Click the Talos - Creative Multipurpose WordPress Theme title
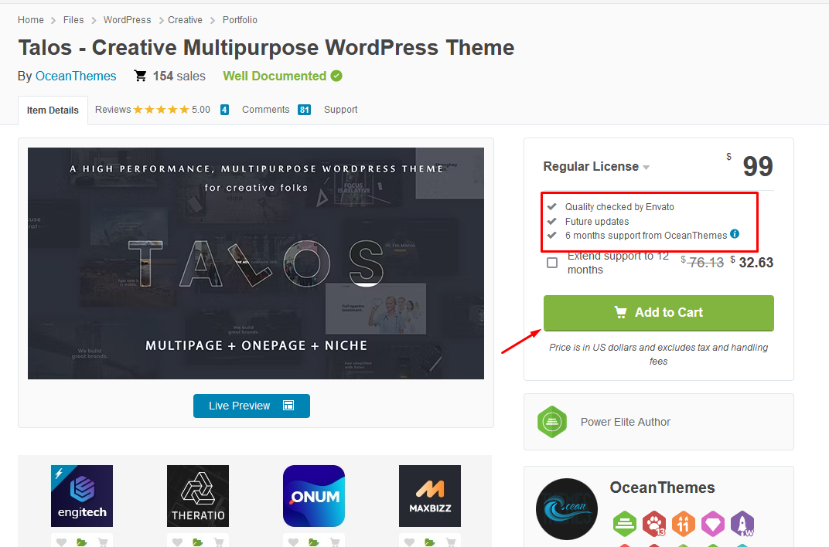Image resolution: width=829 pixels, height=547 pixels. 266,48
